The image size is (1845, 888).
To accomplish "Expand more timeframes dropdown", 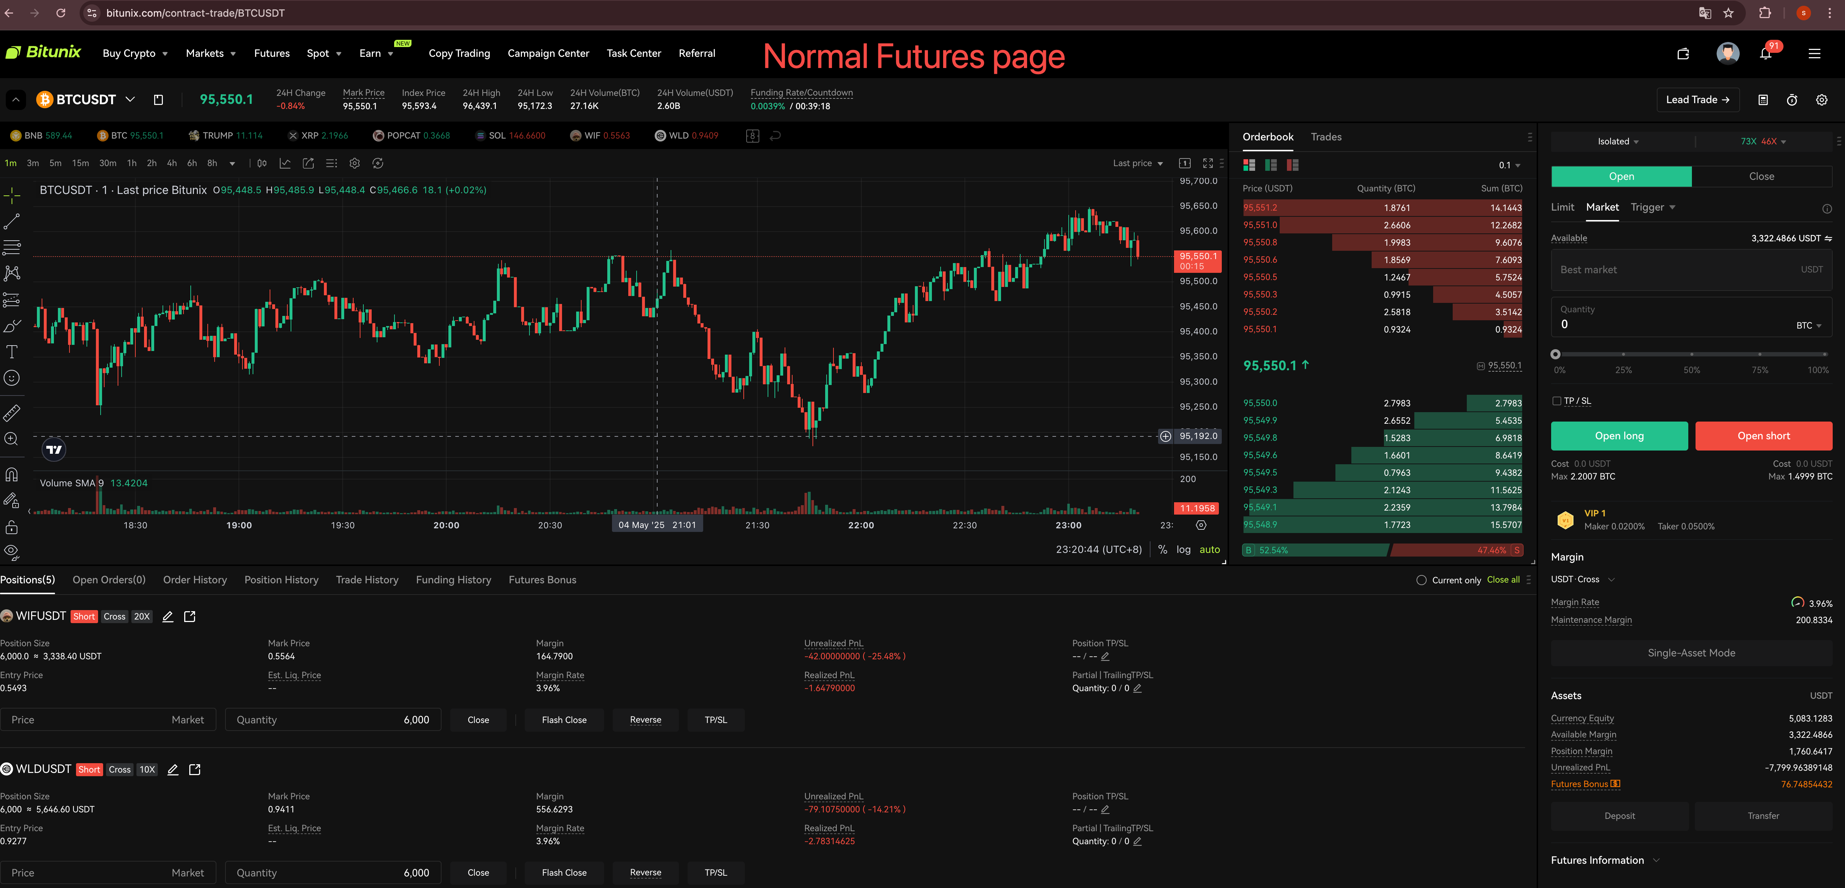I will (x=232, y=163).
